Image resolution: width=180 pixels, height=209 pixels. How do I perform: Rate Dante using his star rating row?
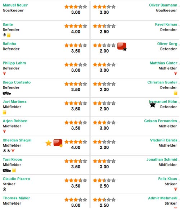coord(76,26)
